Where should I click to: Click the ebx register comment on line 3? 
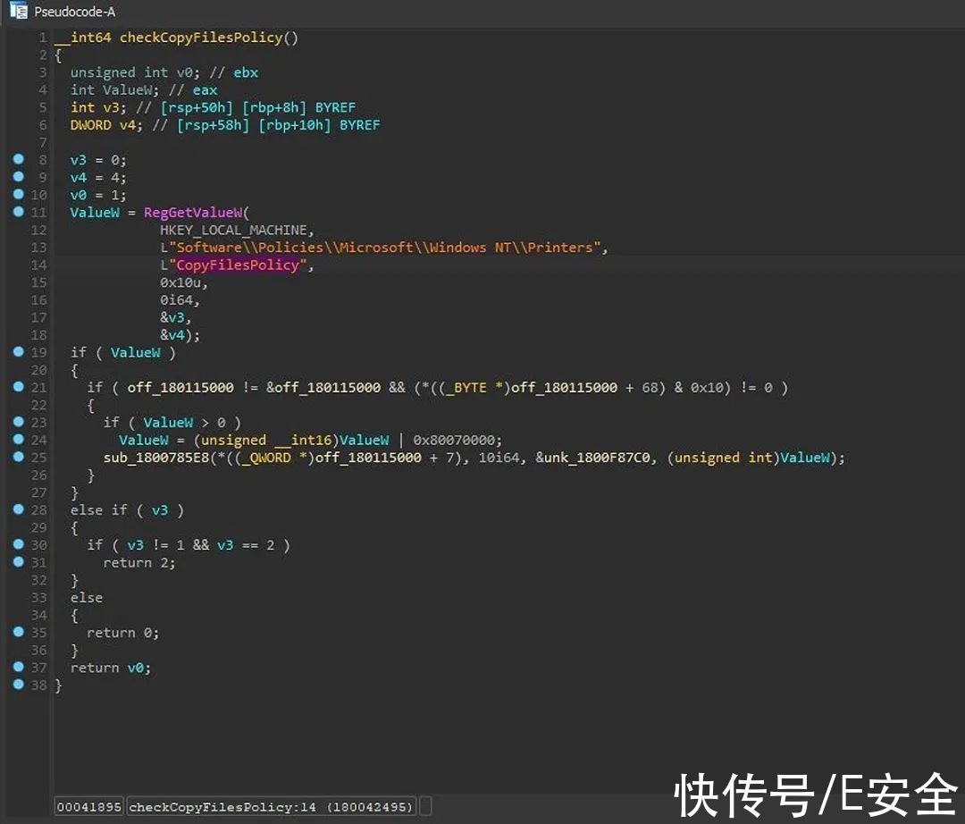click(246, 72)
